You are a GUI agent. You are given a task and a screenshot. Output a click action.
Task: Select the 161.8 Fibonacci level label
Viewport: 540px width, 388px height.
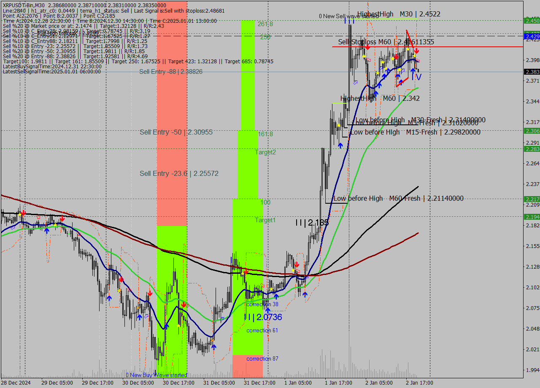265,134
